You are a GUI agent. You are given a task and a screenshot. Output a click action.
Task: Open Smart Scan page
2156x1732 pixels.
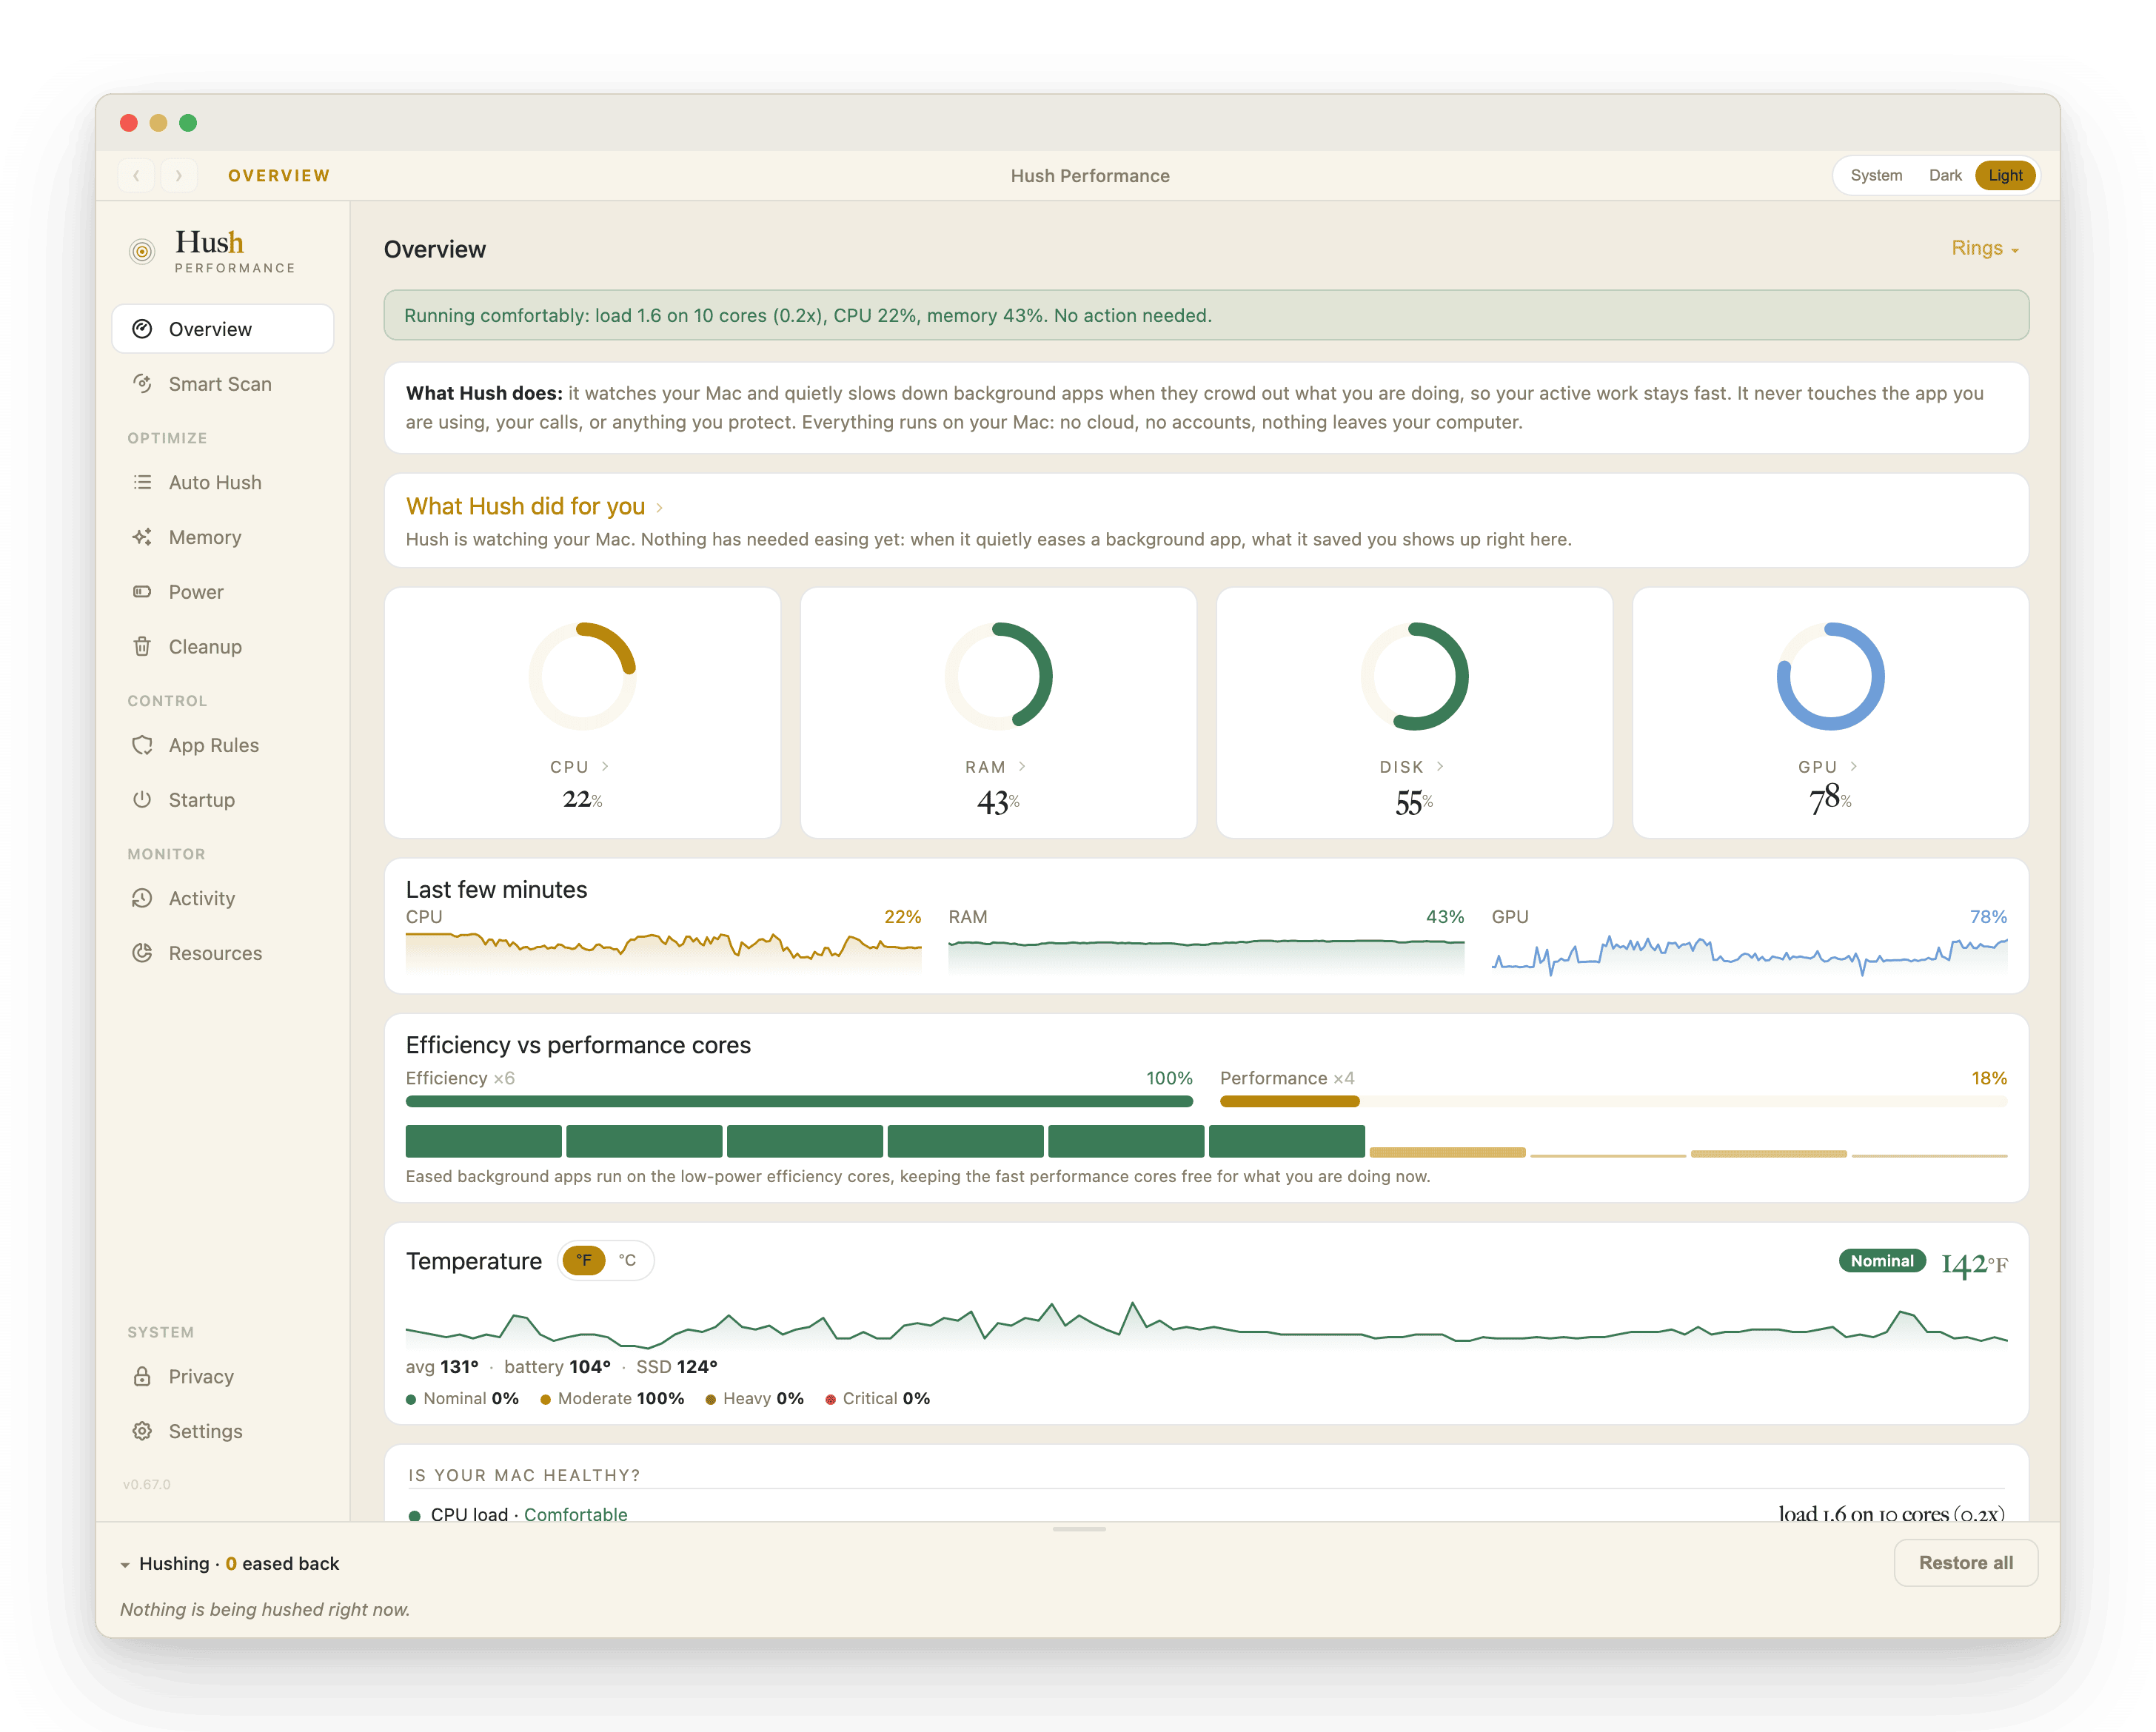(223, 384)
